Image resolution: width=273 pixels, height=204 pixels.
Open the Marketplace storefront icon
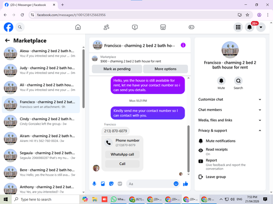[163, 27]
